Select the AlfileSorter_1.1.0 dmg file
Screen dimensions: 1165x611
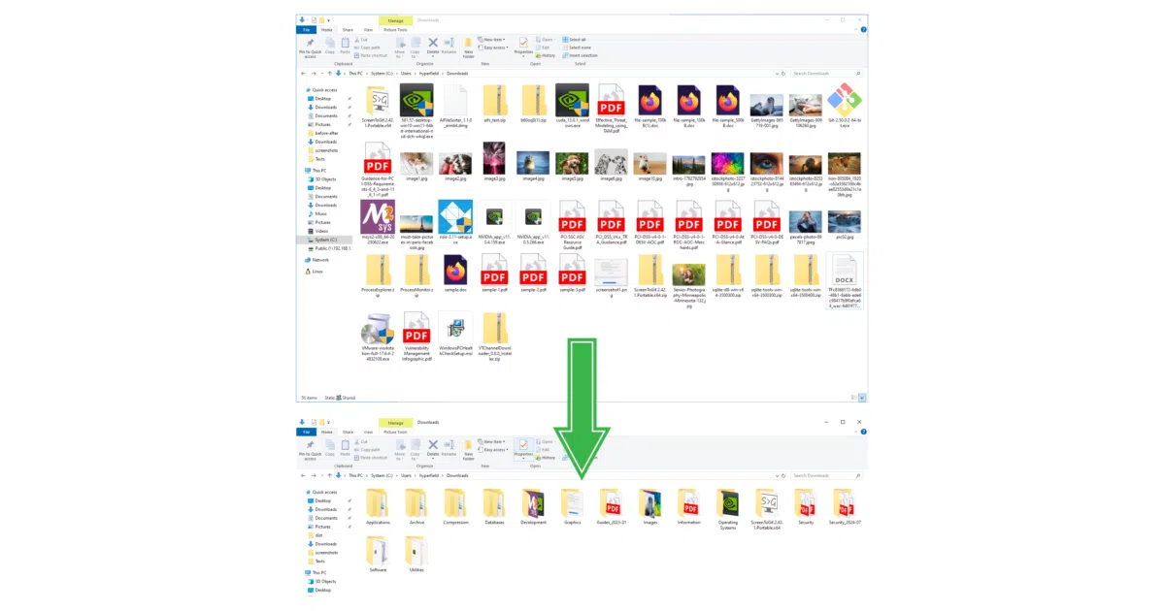pos(455,106)
